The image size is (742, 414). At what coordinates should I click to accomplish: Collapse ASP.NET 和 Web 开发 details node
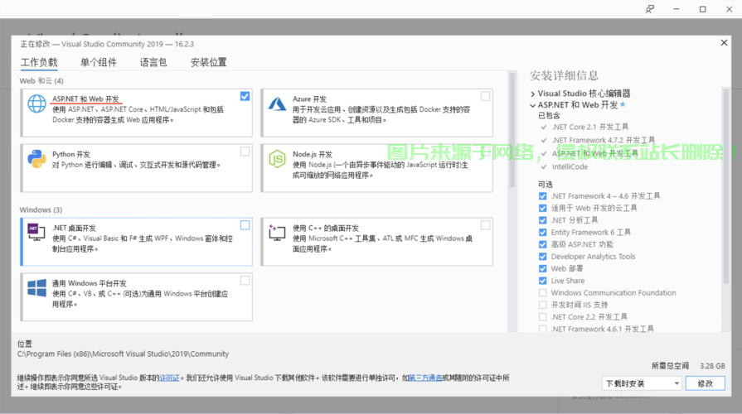click(533, 105)
